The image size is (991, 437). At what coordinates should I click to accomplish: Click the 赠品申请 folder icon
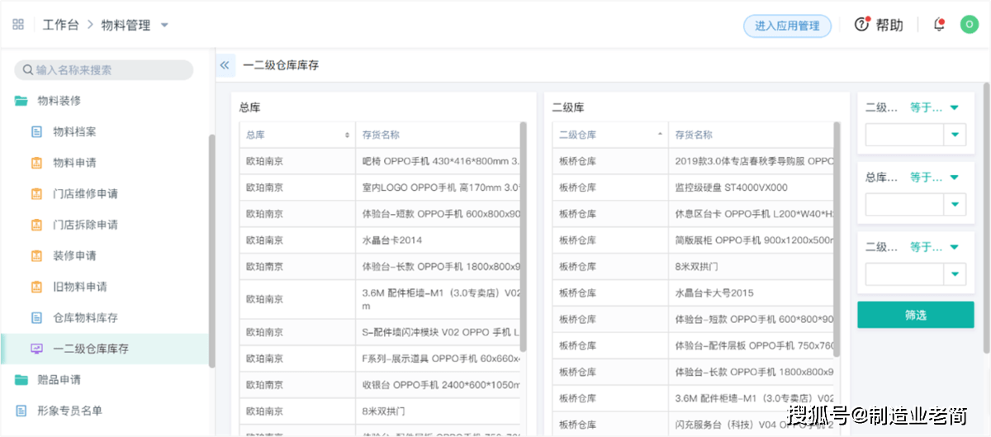[x=21, y=380]
